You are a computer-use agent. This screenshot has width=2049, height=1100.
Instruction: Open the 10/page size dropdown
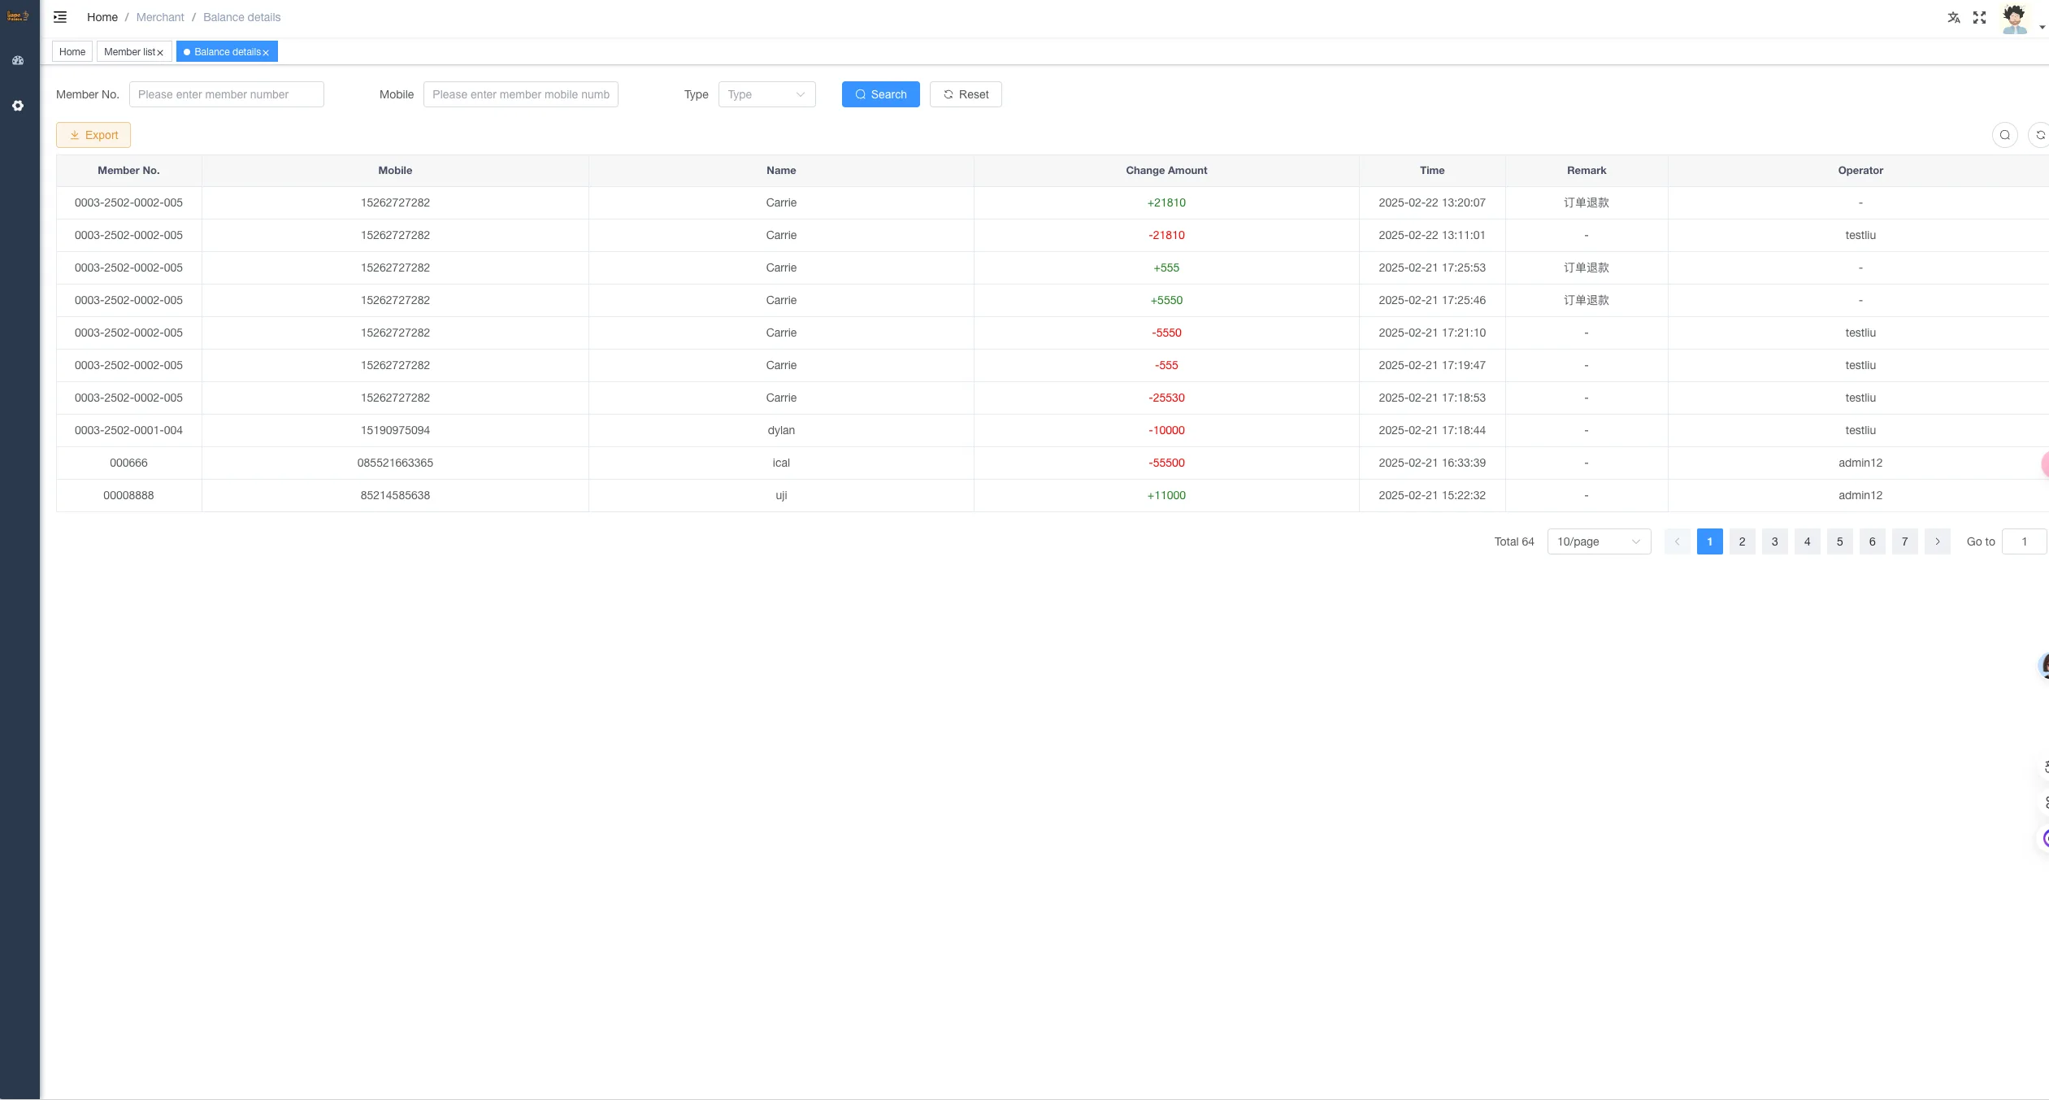click(x=1600, y=541)
